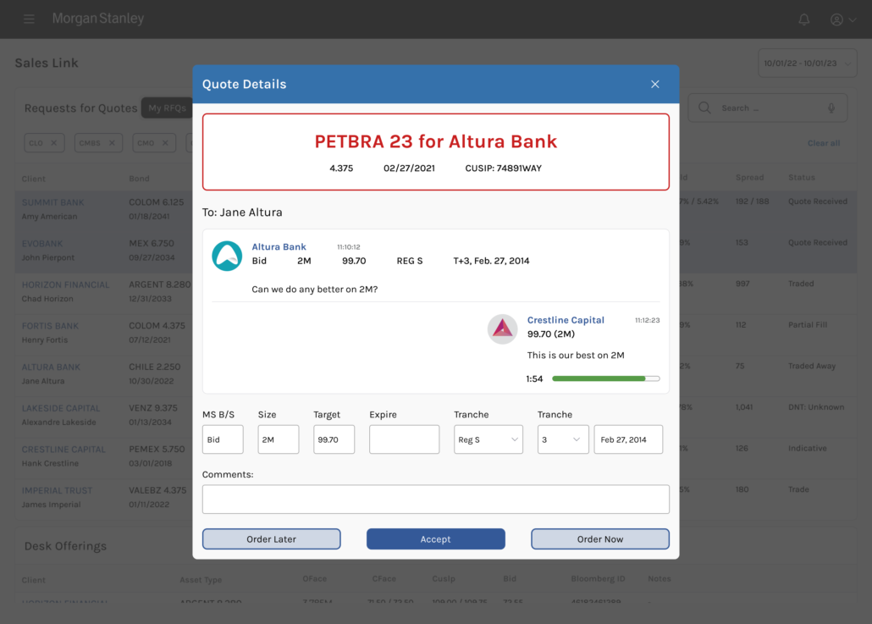Close the Quote Details dialog

pos(655,84)
